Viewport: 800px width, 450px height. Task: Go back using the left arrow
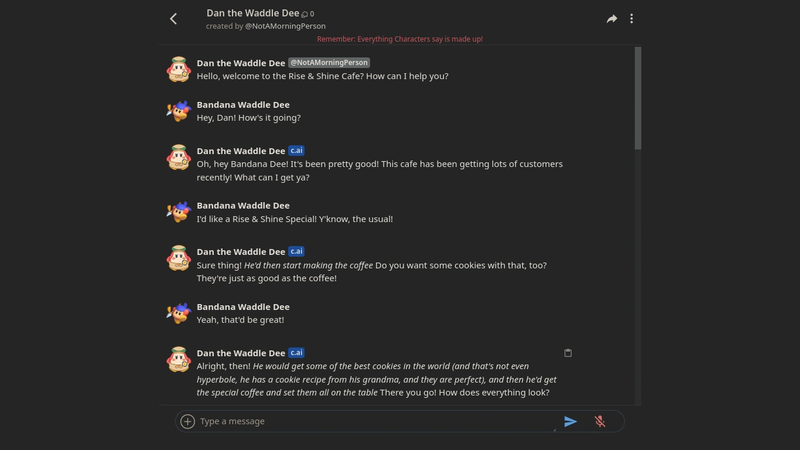[x=173, y=19]
